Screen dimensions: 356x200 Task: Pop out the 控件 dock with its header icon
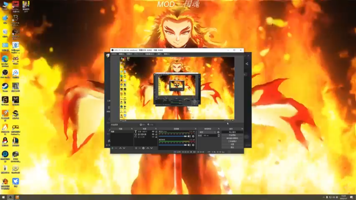[x=242, y=128]
